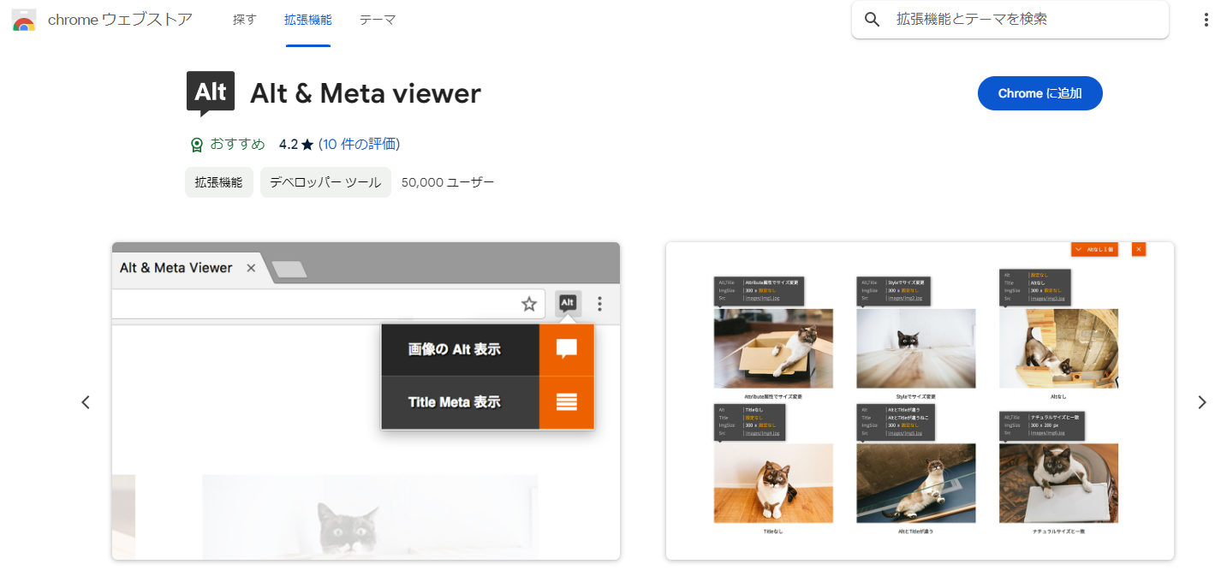
Task: Click the bookmark star icon in screenshot
Action: pos(529,304)
